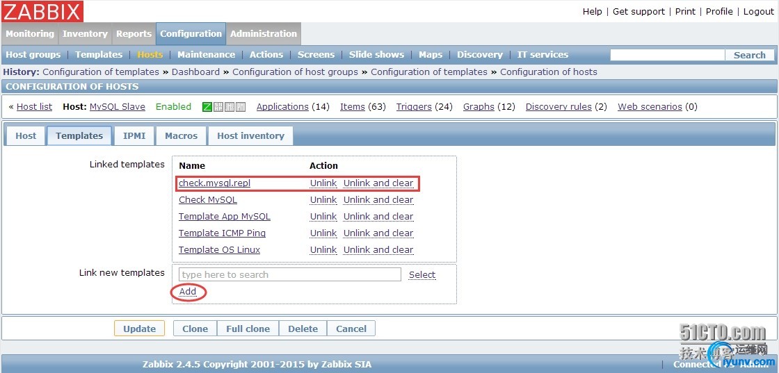
Task: Open Template OS Linux link
Action: coord(220,250)
